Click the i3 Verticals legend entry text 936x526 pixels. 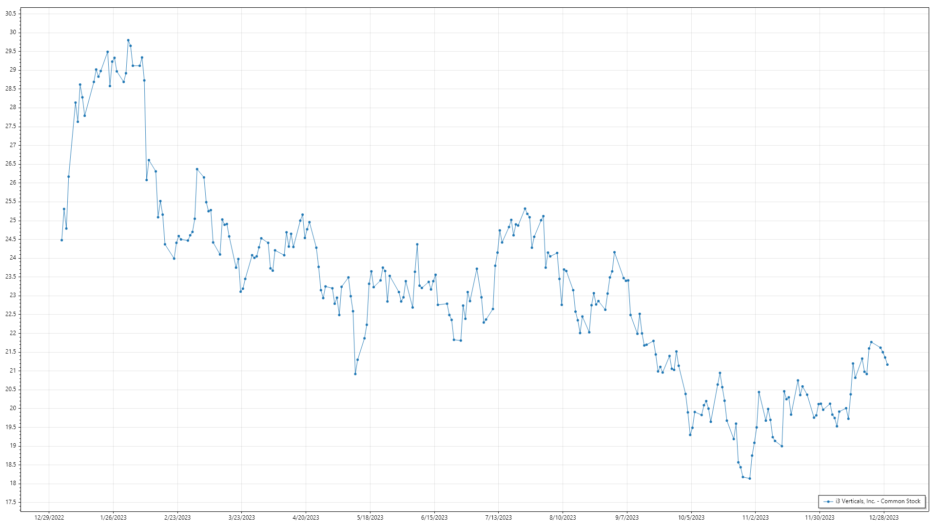click(877, 501)
